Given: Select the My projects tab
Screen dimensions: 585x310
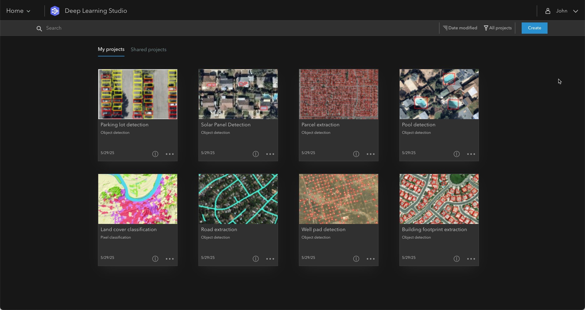Looking at the screenshot, I should click(x=111, y=49).
